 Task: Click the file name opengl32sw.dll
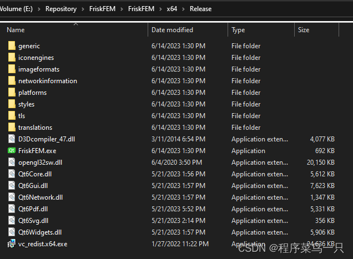click(41, 162)
